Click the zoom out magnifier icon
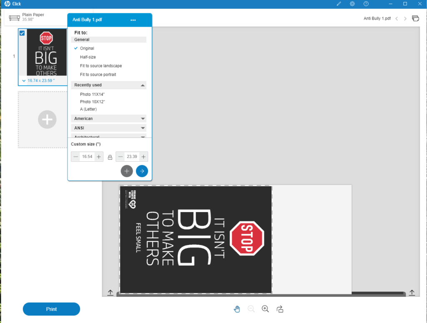This screenshot has width=427, height=323. (x=251, y=309)
